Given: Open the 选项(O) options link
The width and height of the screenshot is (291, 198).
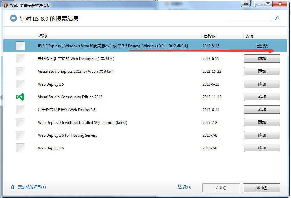Looking at the screenshot, I should 185,187.
